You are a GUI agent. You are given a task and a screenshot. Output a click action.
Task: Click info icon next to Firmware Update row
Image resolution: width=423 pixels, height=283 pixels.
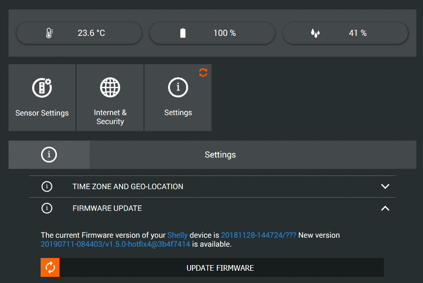tap(47, 208)
